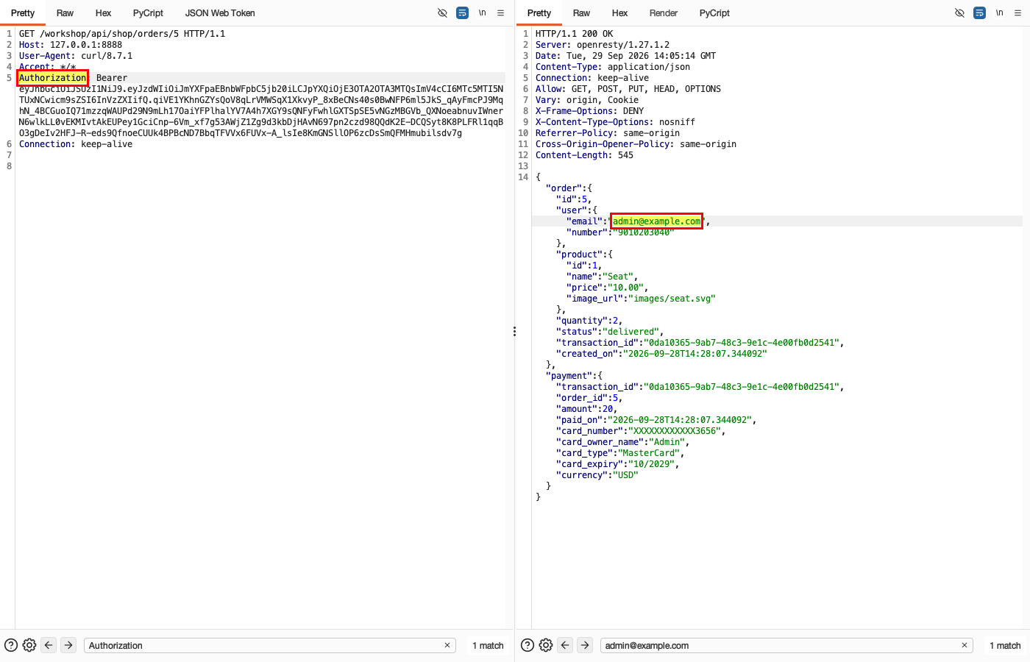Toggle word wrap icon in request panel

coord(462,13)
